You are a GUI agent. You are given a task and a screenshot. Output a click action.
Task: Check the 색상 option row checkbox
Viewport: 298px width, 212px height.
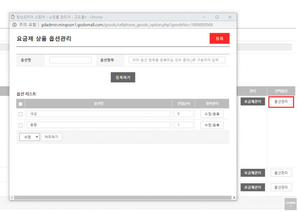(x=20, y=114)
